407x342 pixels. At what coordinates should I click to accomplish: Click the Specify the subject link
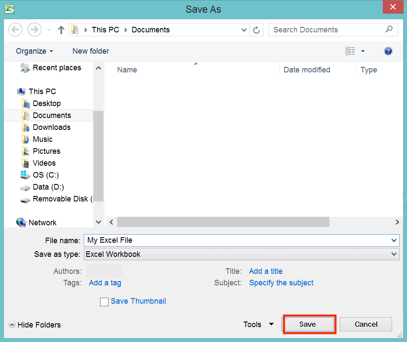(281, 283)
